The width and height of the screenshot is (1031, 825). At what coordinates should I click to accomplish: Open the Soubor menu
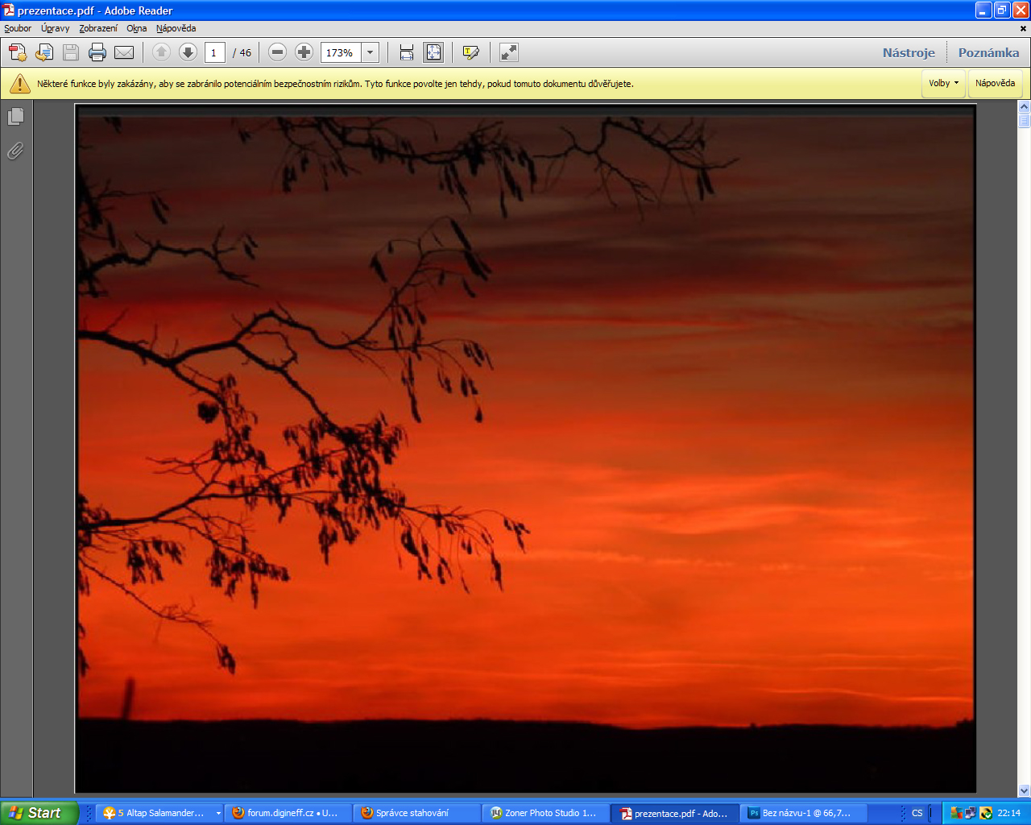18,28
